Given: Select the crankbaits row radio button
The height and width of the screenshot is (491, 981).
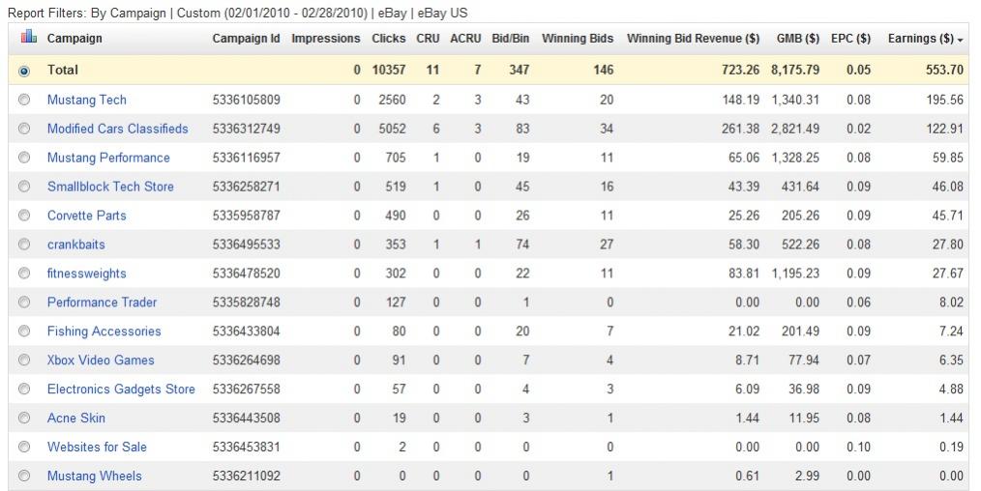Looking at the screenshot, I should pyautogui.click(x=25, y=245).
